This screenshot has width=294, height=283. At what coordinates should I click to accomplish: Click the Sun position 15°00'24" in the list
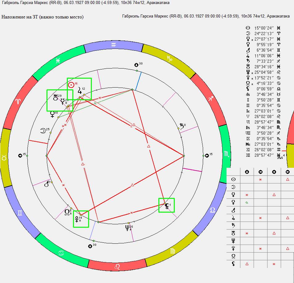coord(264,28)
